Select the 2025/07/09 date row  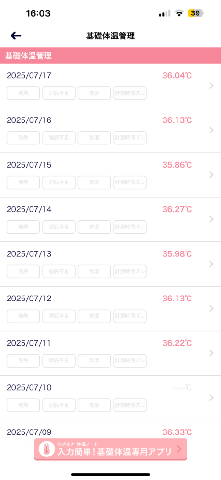(x=110, y=432)
